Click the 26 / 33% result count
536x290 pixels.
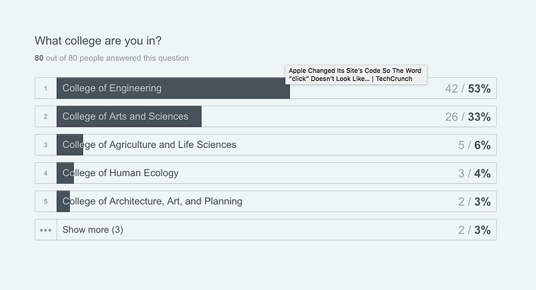coord(468,117)
